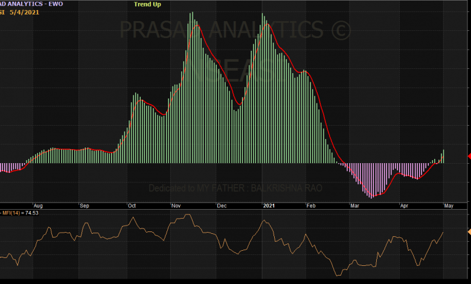Click the Apr label on date axis
The width and height of the screenshot is (471, 284).
(x=403, y=205)
